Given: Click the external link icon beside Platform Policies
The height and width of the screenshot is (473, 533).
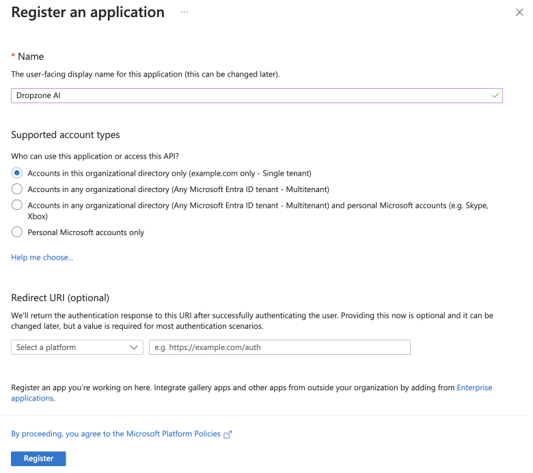Looking at the screenshot, I should [x=228, y=434].
